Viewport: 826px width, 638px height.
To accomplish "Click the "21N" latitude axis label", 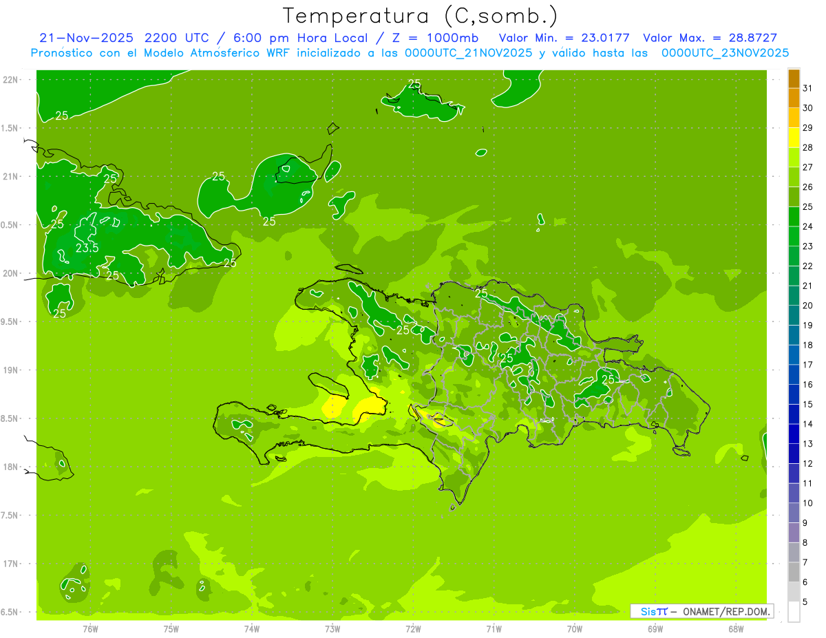I will (x=9, y=177).
